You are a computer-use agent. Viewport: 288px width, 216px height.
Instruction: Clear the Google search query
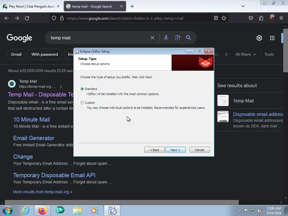point(152,38)
